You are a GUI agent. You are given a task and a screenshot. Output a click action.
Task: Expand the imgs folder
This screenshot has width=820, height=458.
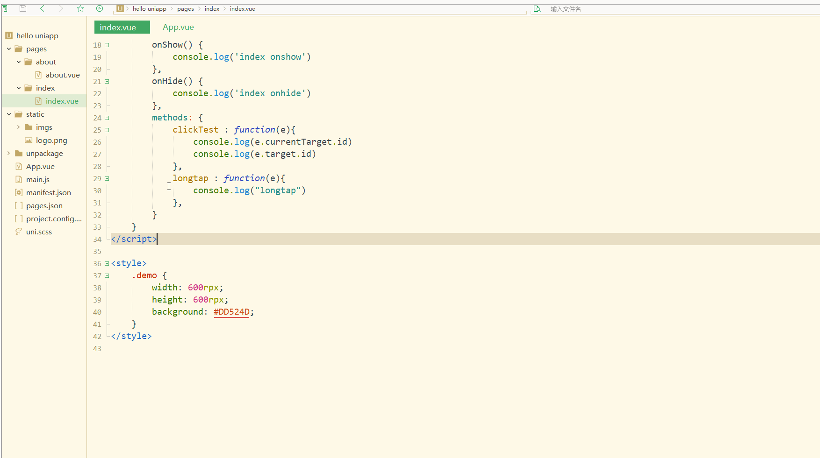coord(19,127)
